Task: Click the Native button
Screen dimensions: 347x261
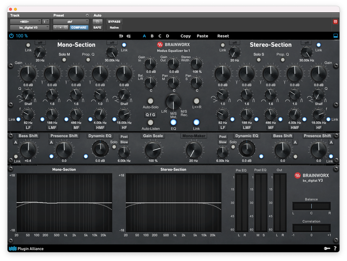Action: click(x=114, y=28)
